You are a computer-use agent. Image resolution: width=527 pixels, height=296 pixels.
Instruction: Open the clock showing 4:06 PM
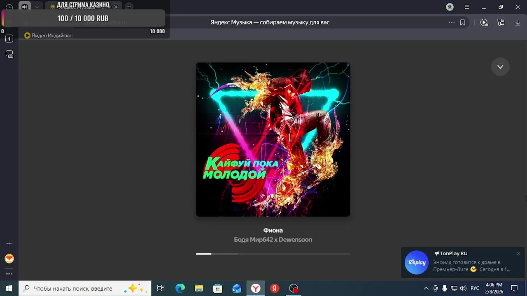coord(494,288)
